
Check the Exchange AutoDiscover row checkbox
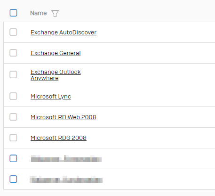(13, 32)
